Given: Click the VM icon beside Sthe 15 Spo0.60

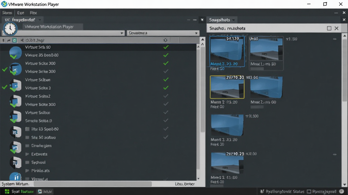Looking at the screenshot, I should click(x=15, y=132).
